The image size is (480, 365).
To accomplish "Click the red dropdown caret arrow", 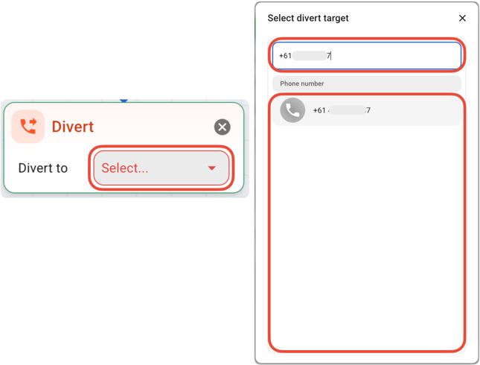I will click(212, 168).
